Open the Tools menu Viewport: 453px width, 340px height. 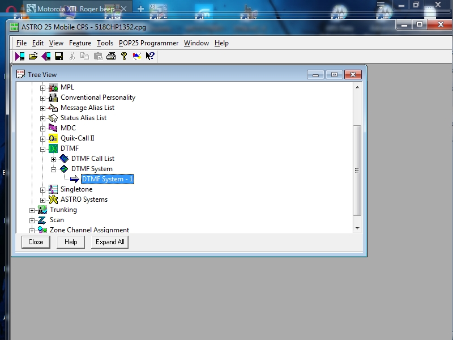(105, 43)
